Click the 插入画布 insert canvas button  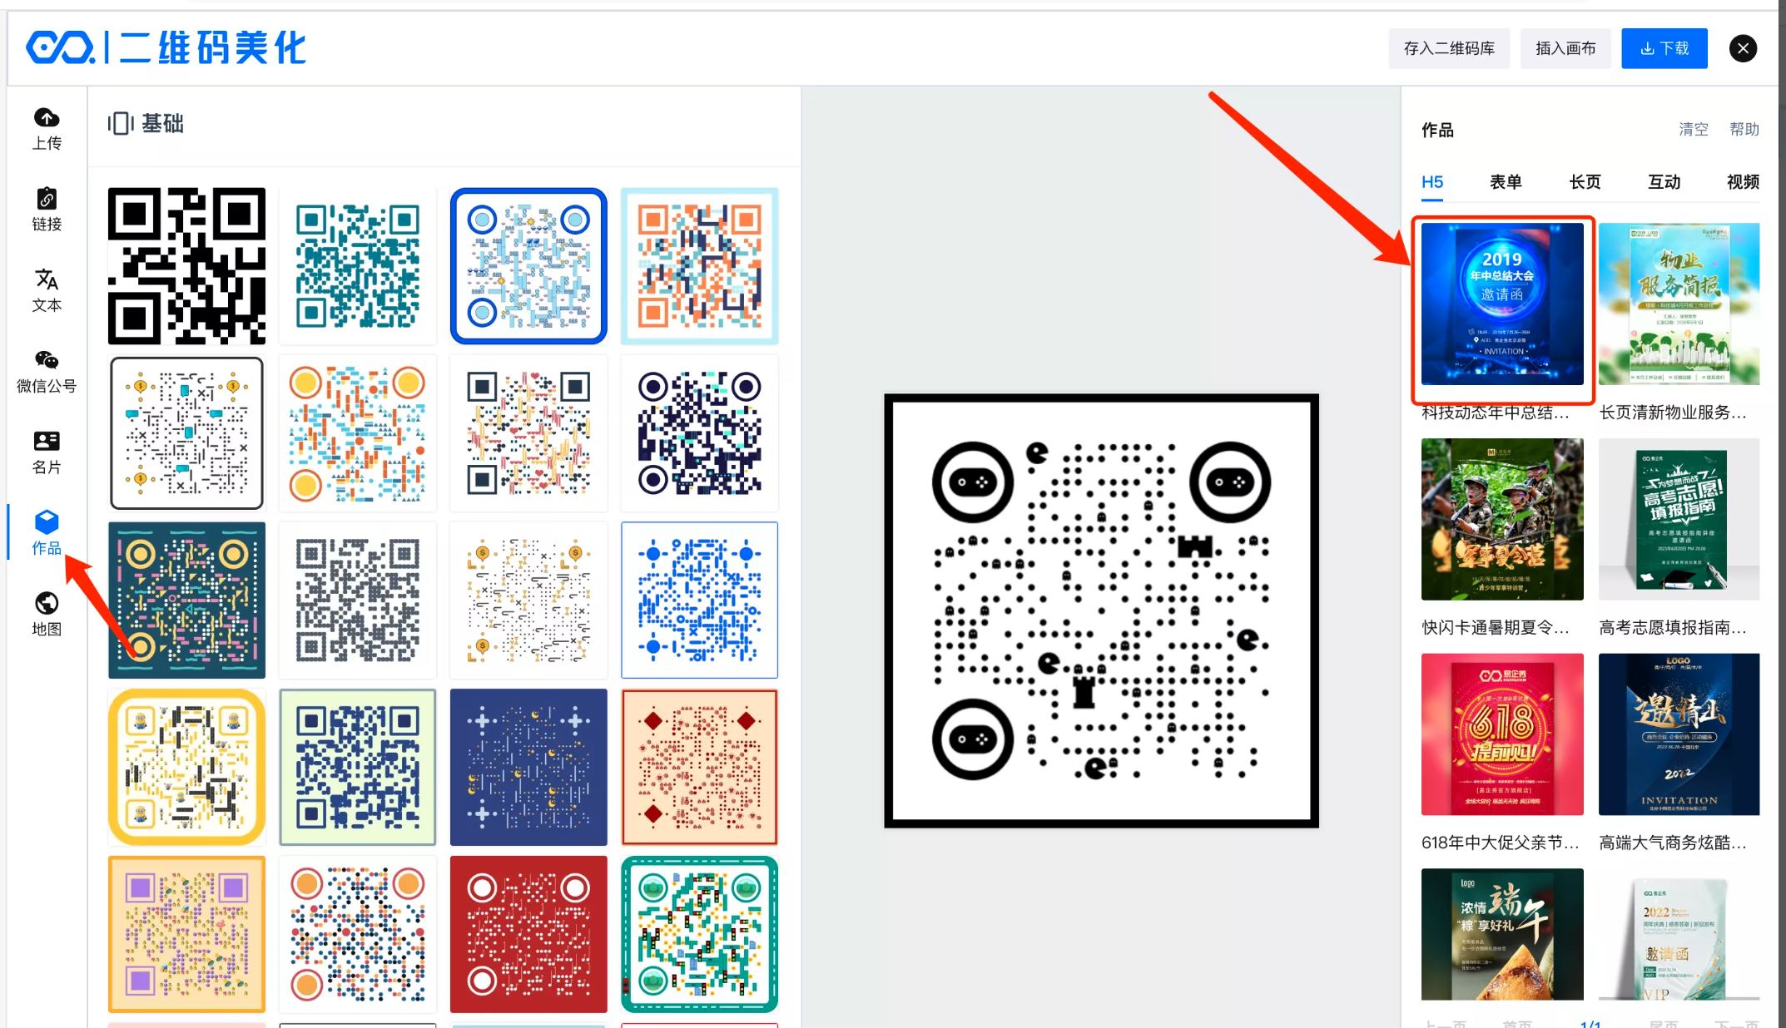(1565, 48)
